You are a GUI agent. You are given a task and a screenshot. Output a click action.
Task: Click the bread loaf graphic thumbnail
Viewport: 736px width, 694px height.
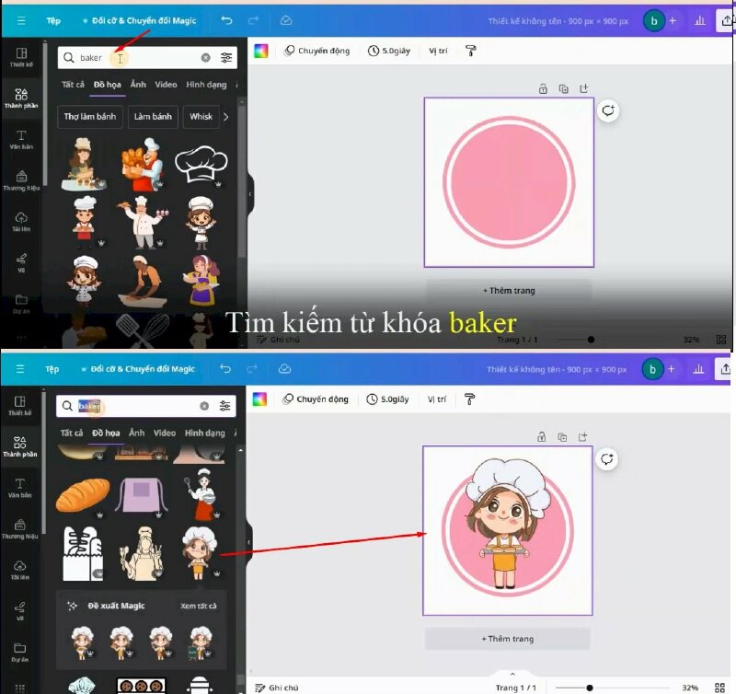click(83, 495)
